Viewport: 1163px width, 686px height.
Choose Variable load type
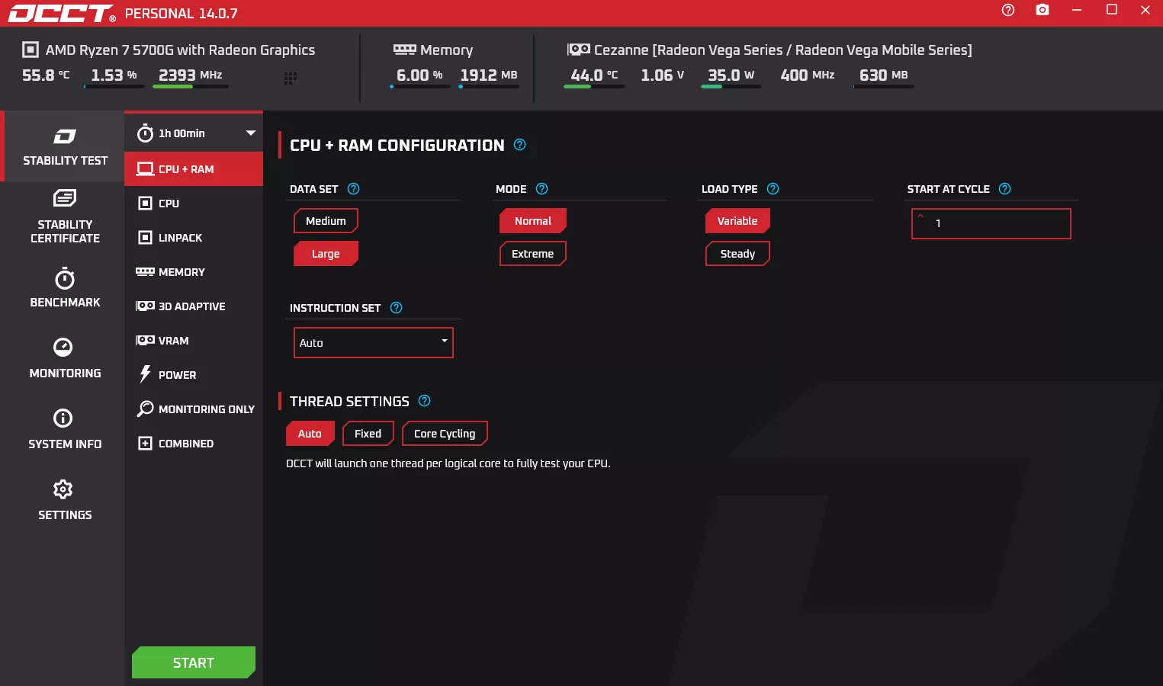737,221
